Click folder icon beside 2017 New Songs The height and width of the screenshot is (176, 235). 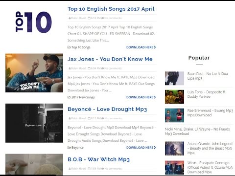tap(69, 97)
